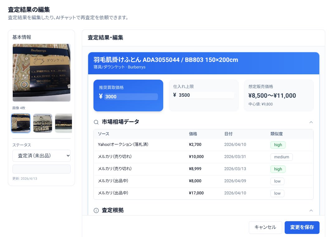Screen dimensions: 333x237
Task: Click the ¥8,000 price cell
Action: pyautogui.click(x=195, y=181)
